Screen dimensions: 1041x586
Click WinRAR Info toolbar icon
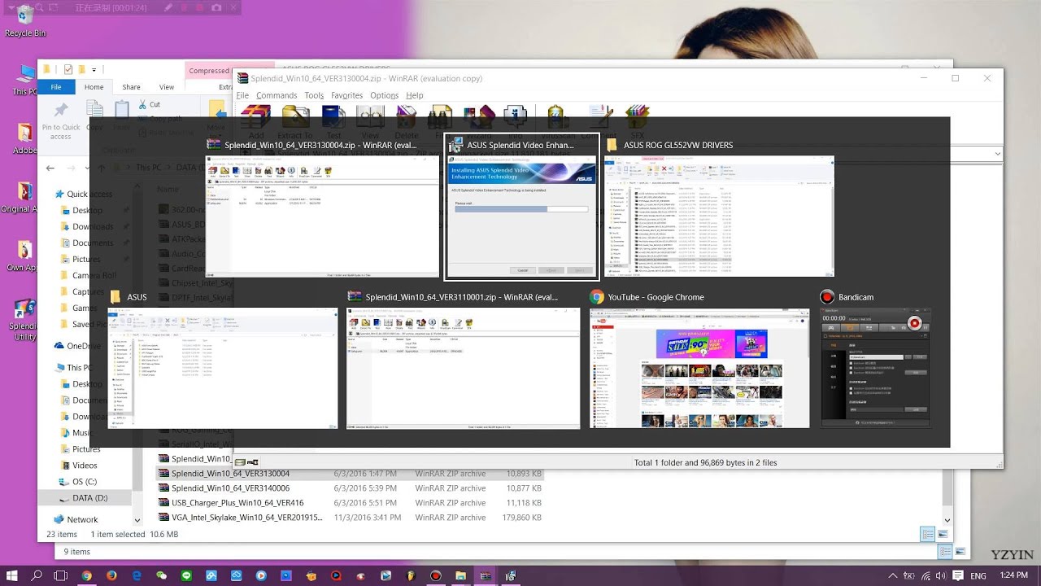click(516, 122)
